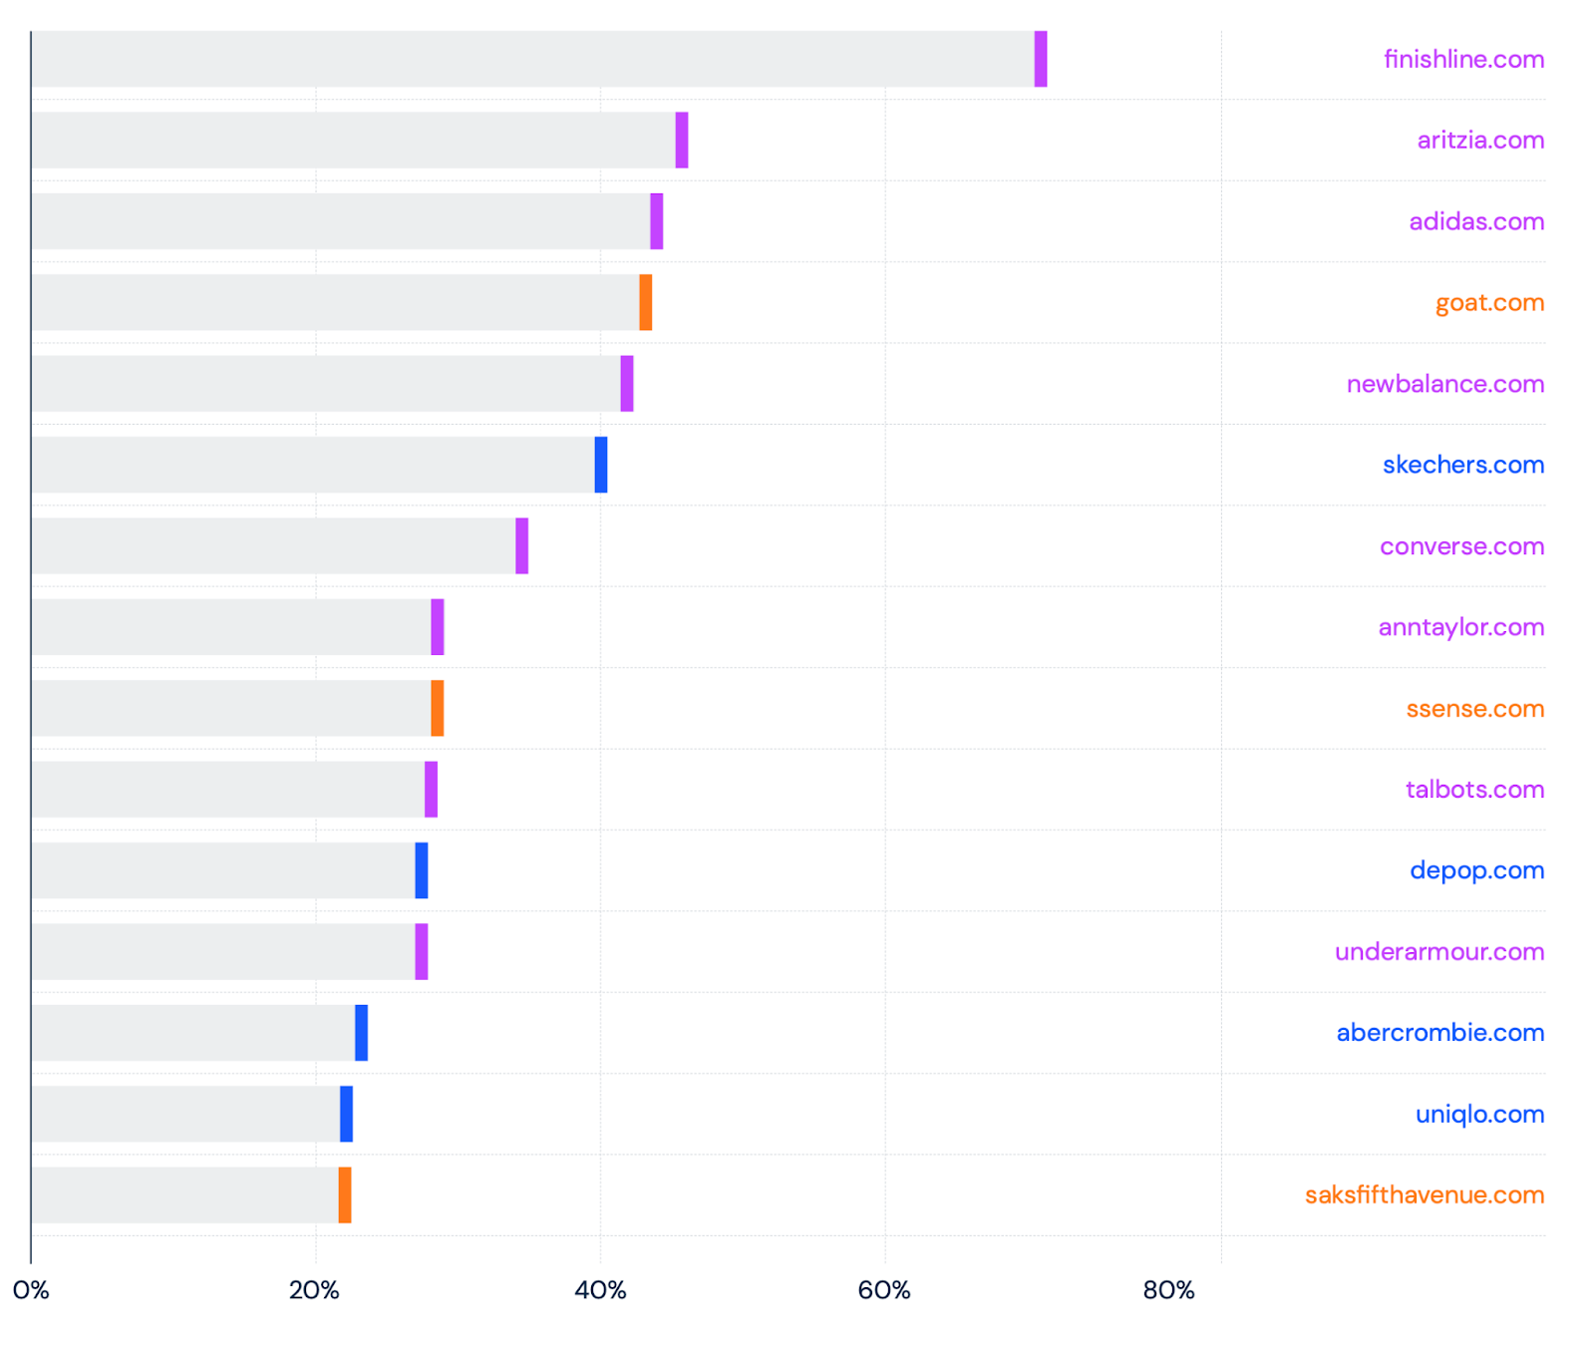Viewport: 1595px width, 1347px height.
Task: Click the purple marker on aritzia.com bar
Action: coord(682,140)
